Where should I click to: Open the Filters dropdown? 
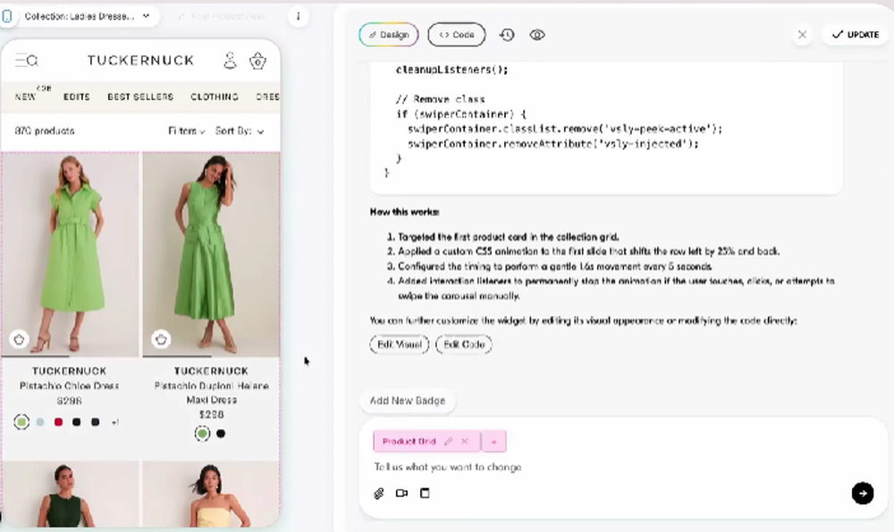[185, 129]
